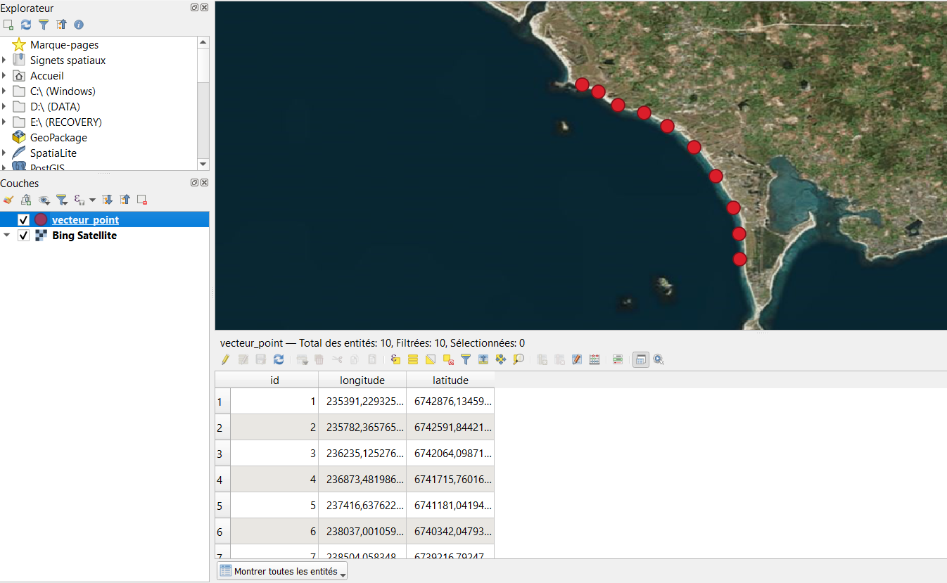Screen dimensions: 947x583
Task: Click New field pencil-table icon
Action: pos(577,359)
